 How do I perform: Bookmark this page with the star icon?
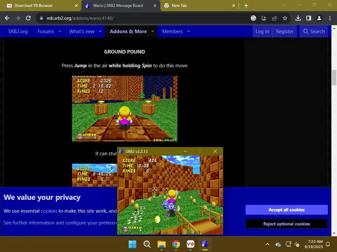pyautogui.click(x=285, y=18)
